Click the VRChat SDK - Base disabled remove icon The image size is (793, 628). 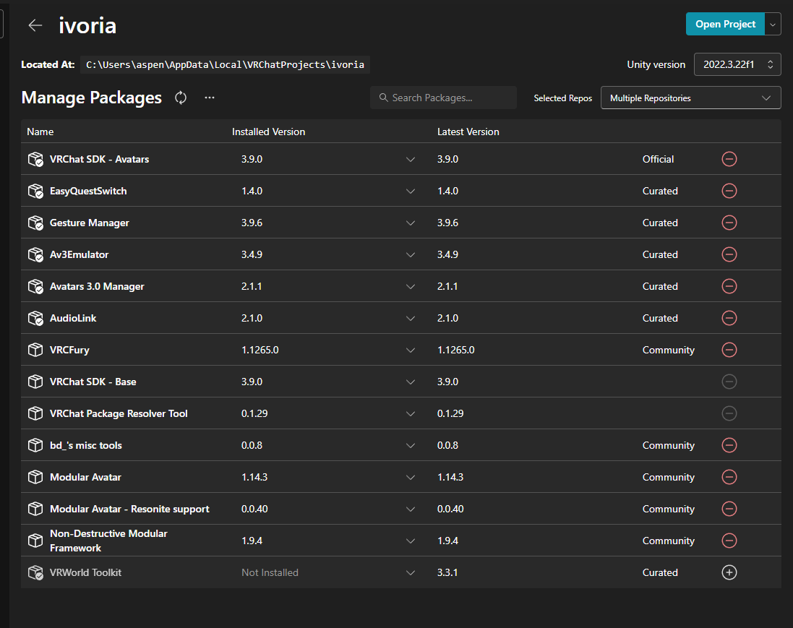click(729, 382)
